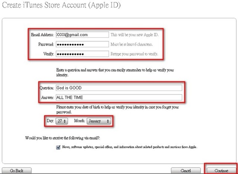Viewport: 238px width, 174px height.
Task: Click the 'Create iTunes Store Account (Apple ID)' heading
Action: click(x=61, y=5)
